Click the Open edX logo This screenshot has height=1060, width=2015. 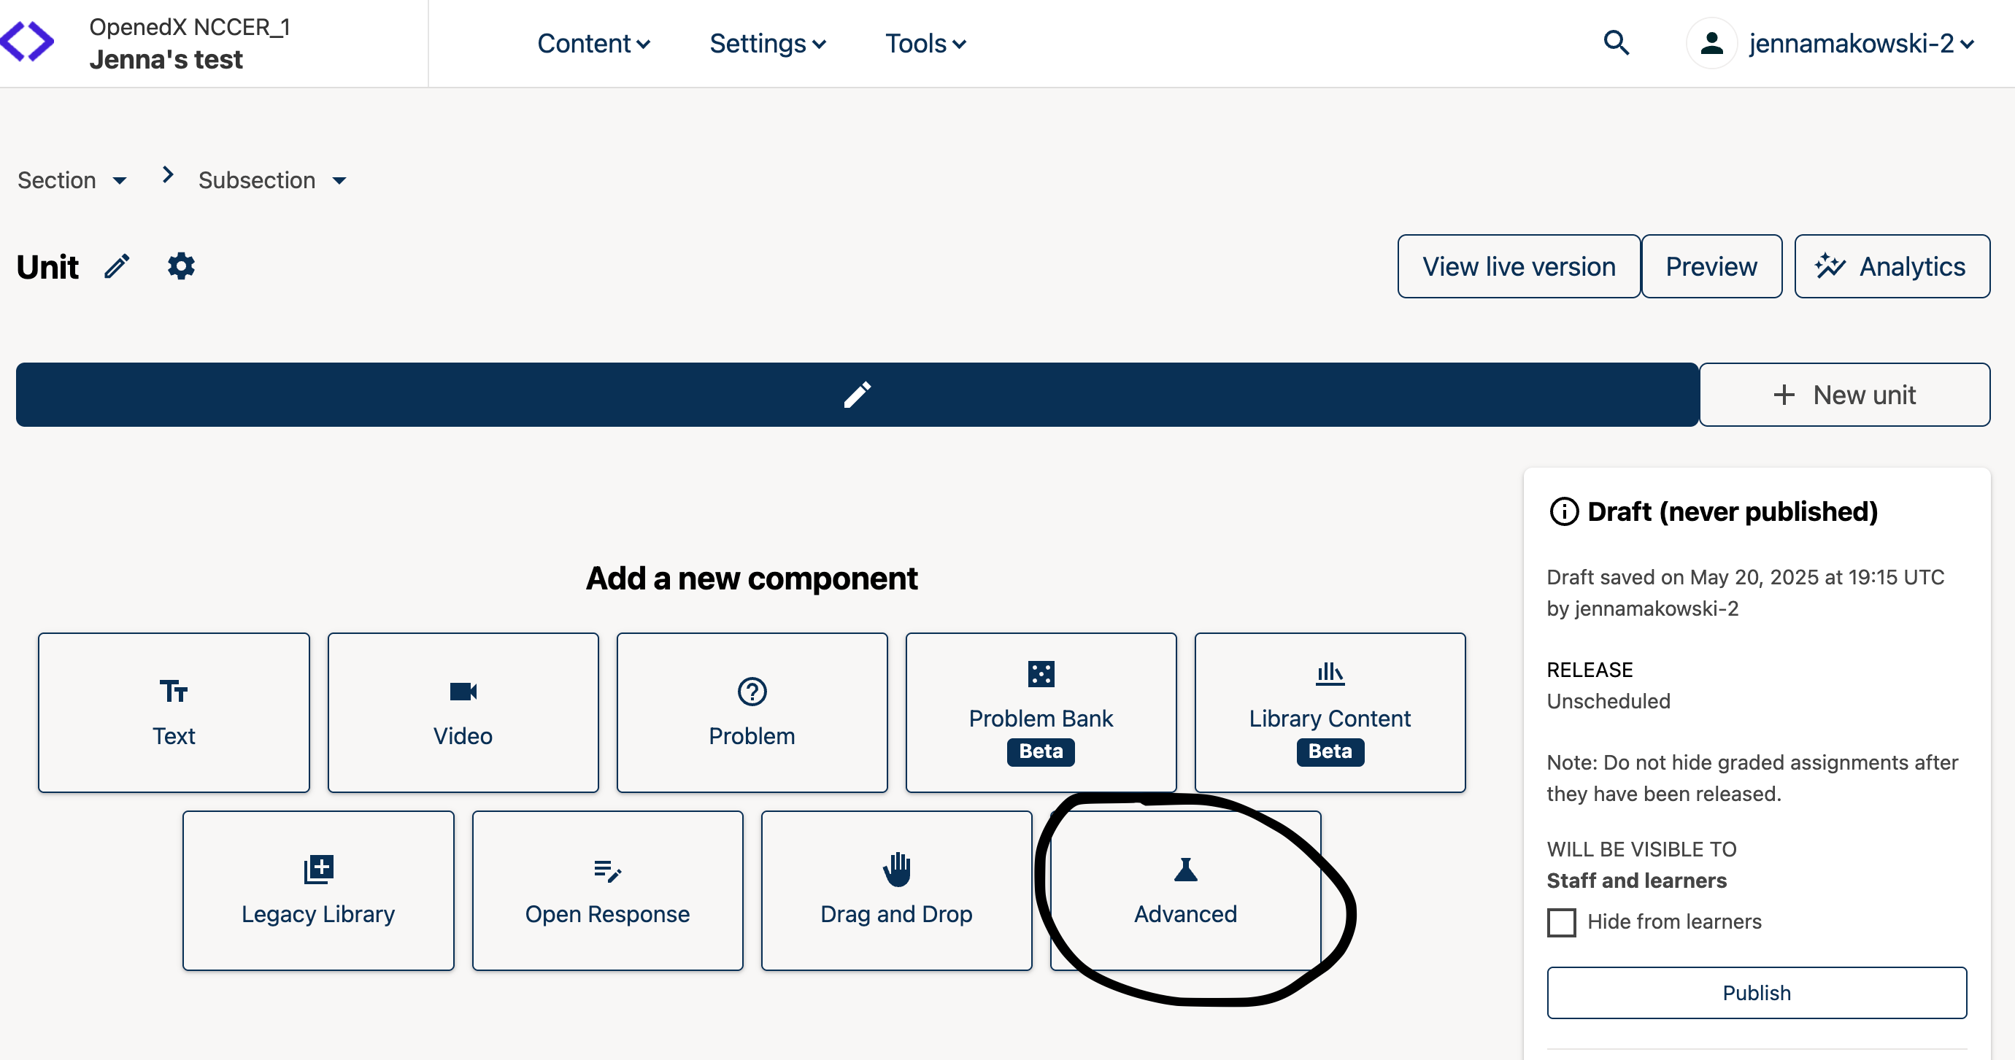28,41
